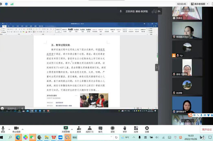Switch layout via Speaker View (演讲者视图) button
Screen dimensions: 213x141
click(x=200, y=4)
